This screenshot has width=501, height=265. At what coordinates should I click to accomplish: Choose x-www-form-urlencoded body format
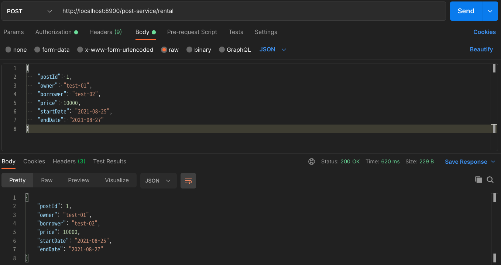point(115,49)
